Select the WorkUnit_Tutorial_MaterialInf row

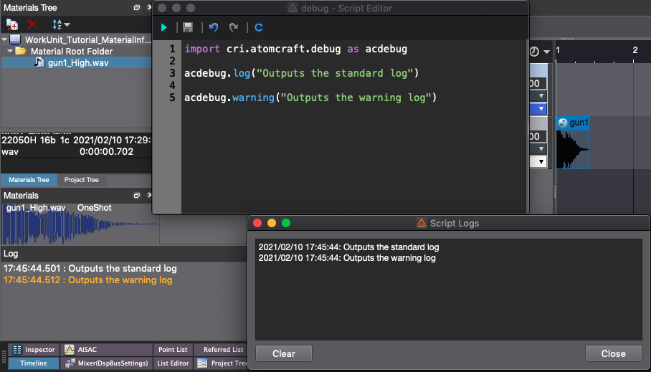tap(77, 40)
